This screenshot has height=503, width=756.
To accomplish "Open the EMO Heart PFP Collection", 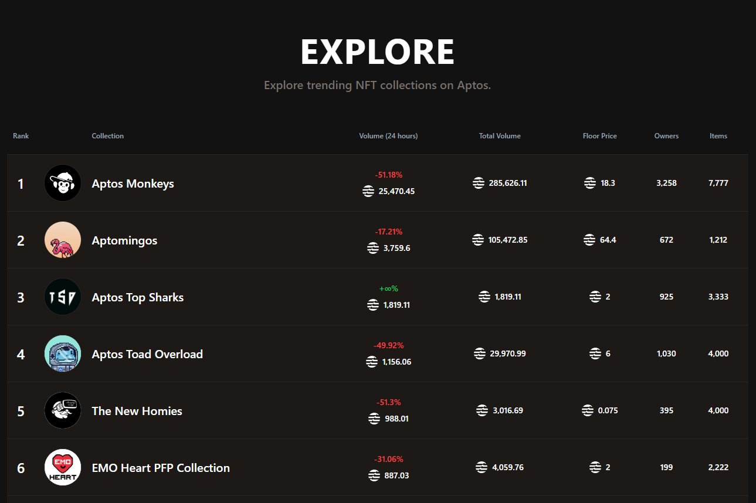I will [x=161, y=468].
